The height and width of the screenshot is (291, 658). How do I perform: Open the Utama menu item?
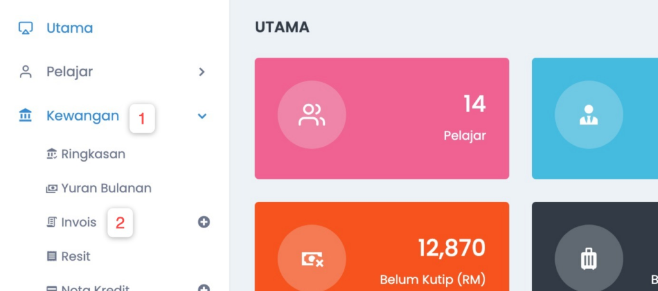point(69,28)
